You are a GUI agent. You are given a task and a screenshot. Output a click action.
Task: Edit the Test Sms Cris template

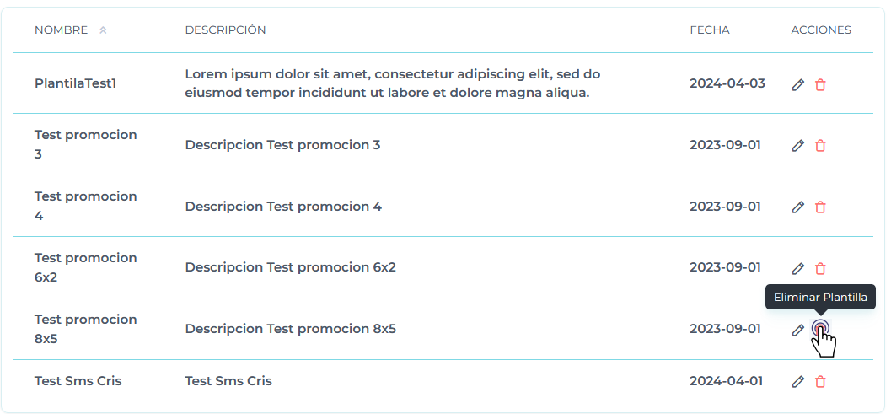[x=798, y=382]
